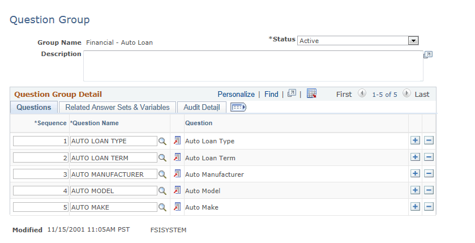
Task: Click the AUTO MAKE name field
Action: click(x=114, y=207)
